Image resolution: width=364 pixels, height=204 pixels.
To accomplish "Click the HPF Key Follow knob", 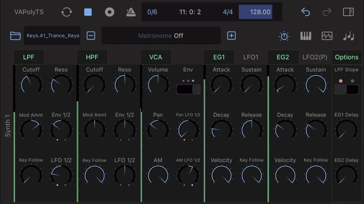I will coord(94,175).
